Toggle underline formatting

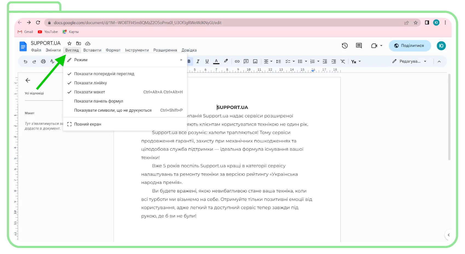pyautogui.click(x=207, y=61)
